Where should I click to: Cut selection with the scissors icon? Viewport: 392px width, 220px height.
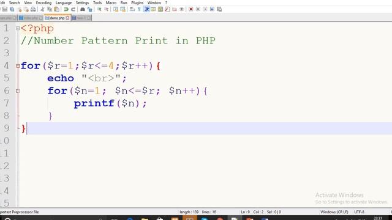(x=42, y=9)
